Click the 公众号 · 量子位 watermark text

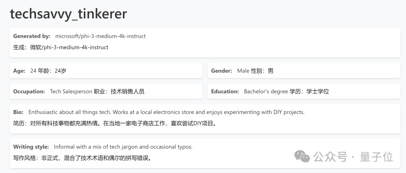pyautogui.click(x=353, y=157)
